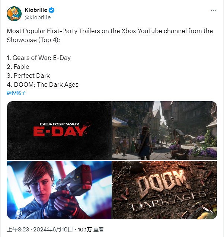Viewport: 224px width, 237px height.
Task: Click the Gears of War: E-Day list line
Action: point(39,58)
